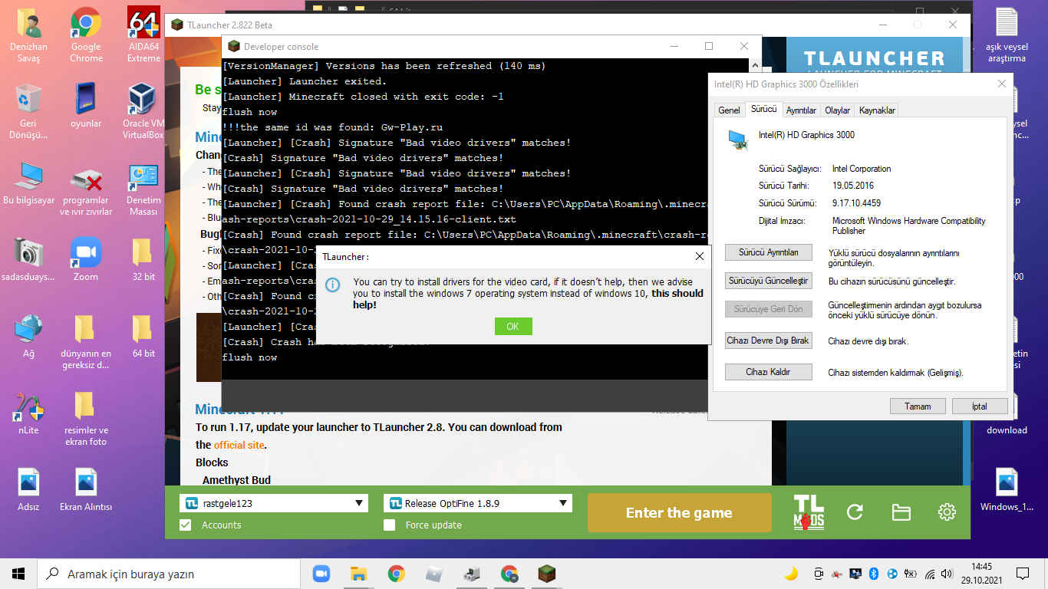Select the Denizhan Savaş user folder icon
The width and height of the screenshot is (1048, 589).
tap(28, 35)
